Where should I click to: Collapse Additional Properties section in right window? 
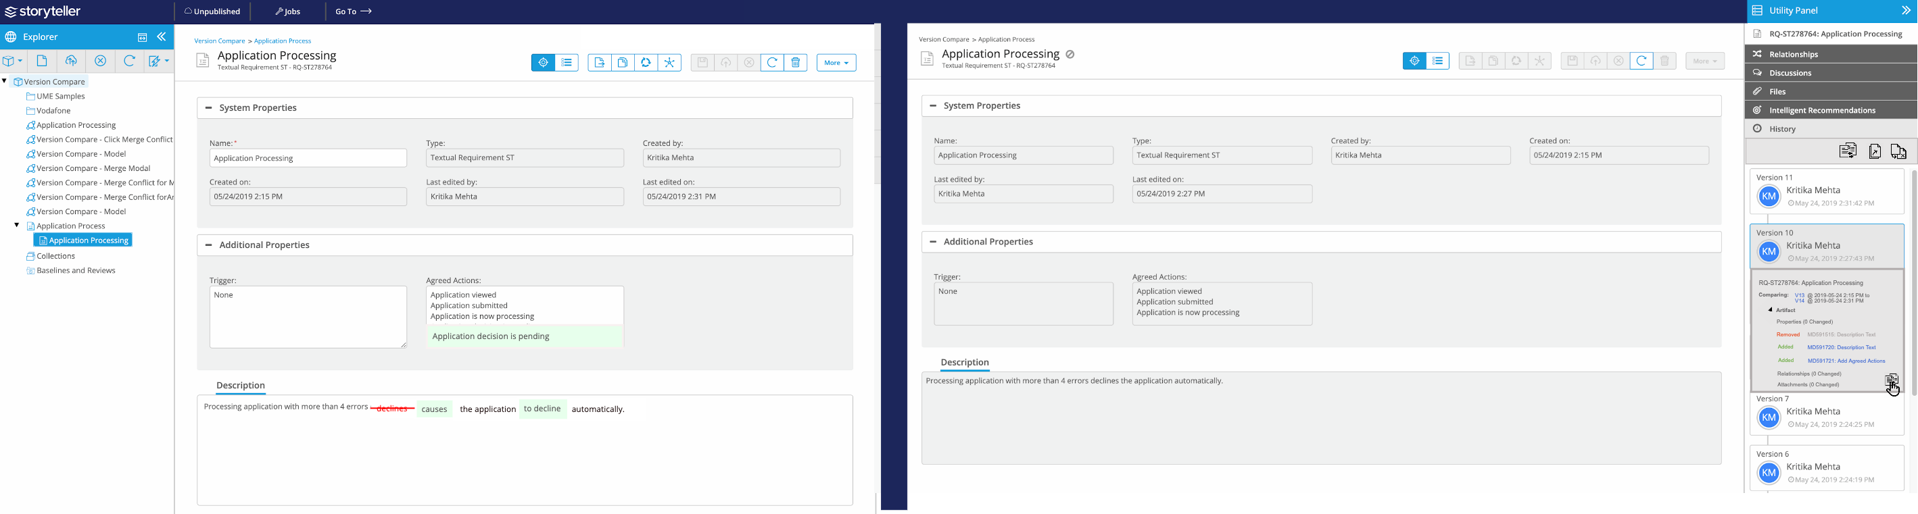click(933, 242)
